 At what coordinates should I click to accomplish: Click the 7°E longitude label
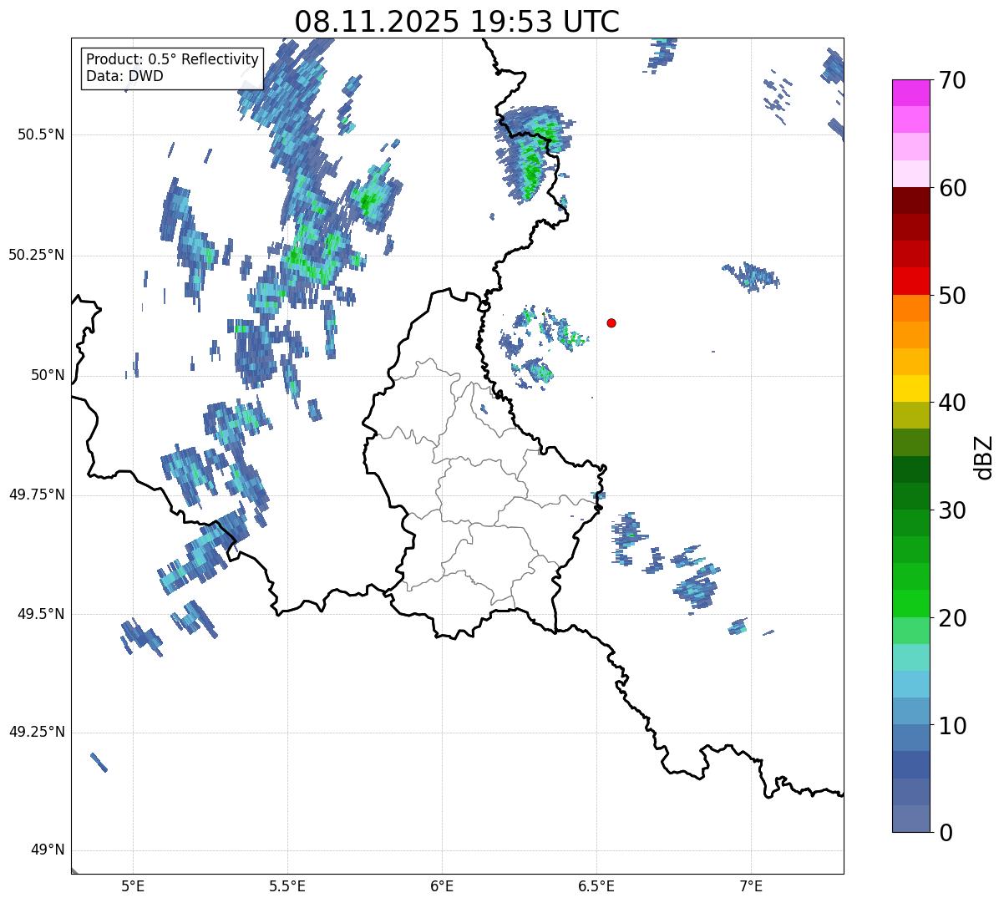pos(751,886)
